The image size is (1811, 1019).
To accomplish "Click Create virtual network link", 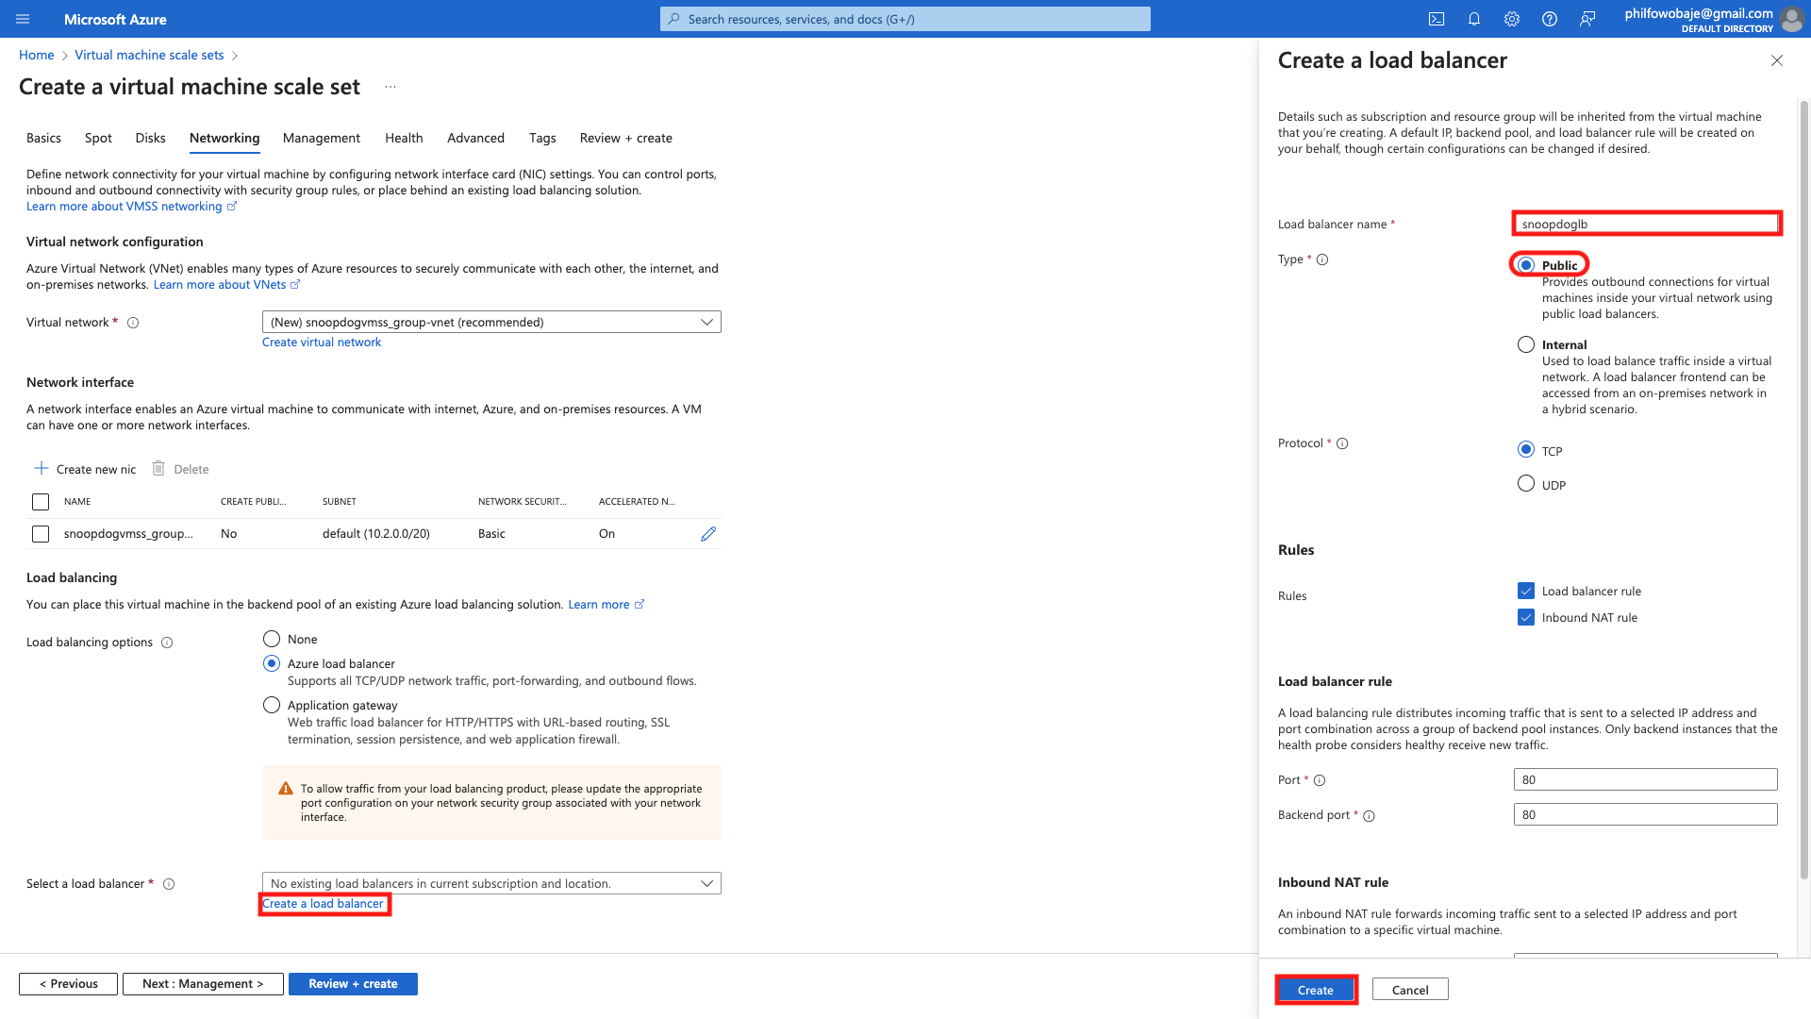I will [322, 342].
